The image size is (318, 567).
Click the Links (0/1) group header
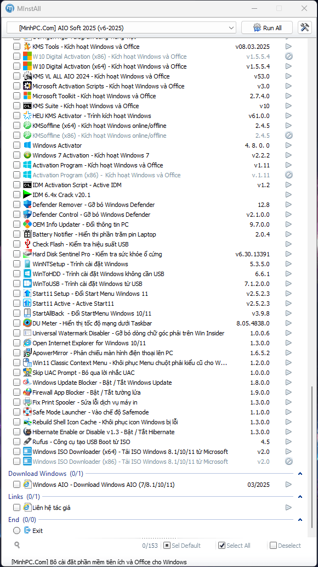[24, 497]
